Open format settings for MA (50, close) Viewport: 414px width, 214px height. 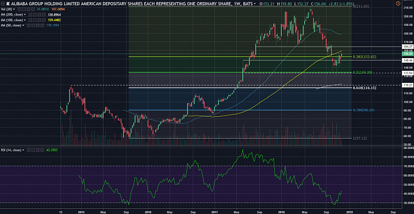tap(33, 25)
